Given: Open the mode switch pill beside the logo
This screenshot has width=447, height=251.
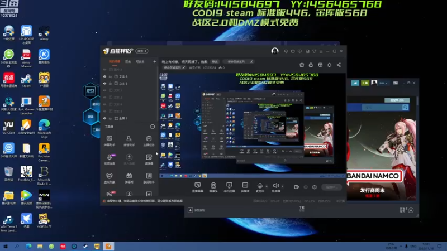Looking at the screenshot, I should click(142, 51).
